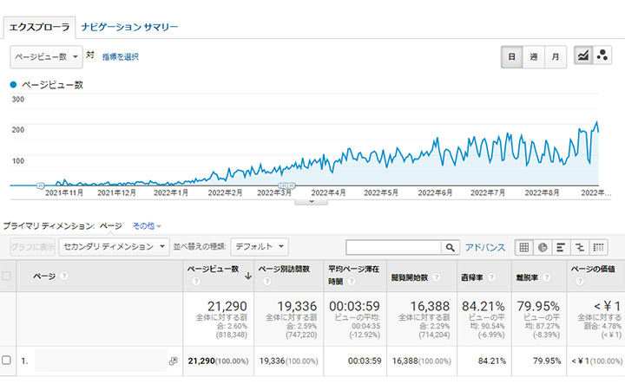
Task: Sort by 直帰率 column header
Action: pyautogui.click(x=472, y=277)
